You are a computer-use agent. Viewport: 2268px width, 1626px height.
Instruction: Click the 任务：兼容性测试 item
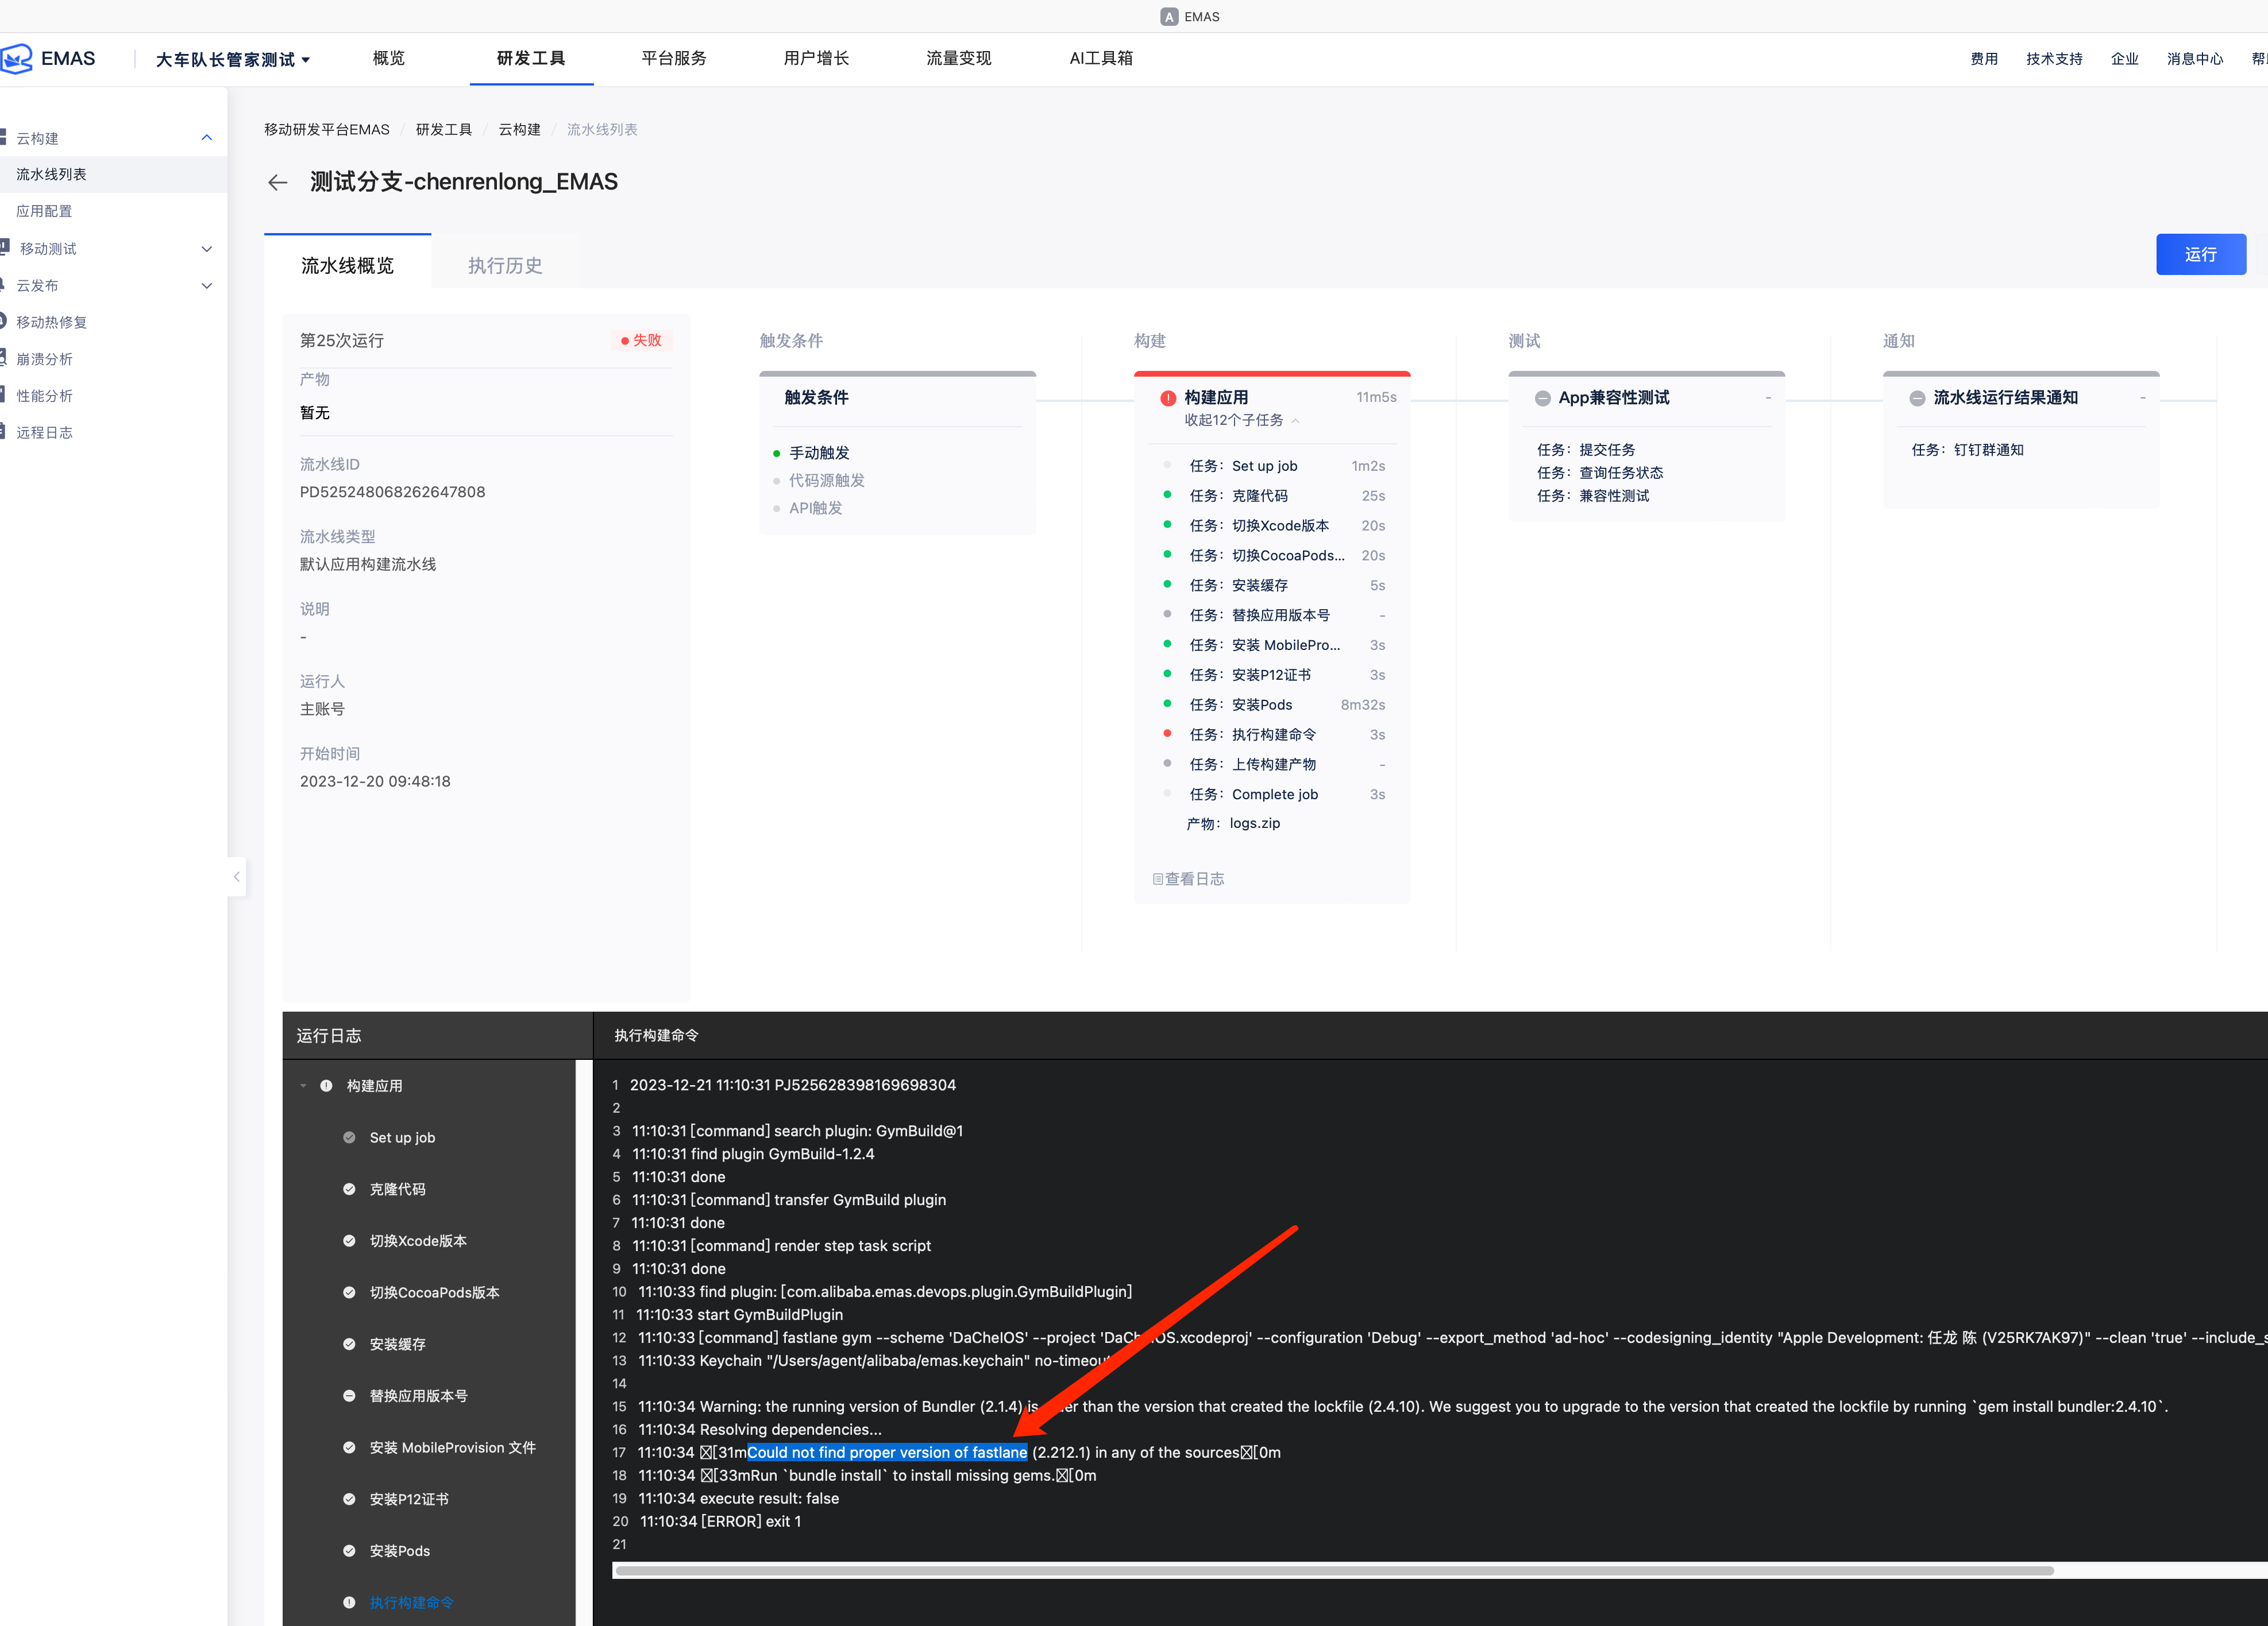(x=1593, y=495)
